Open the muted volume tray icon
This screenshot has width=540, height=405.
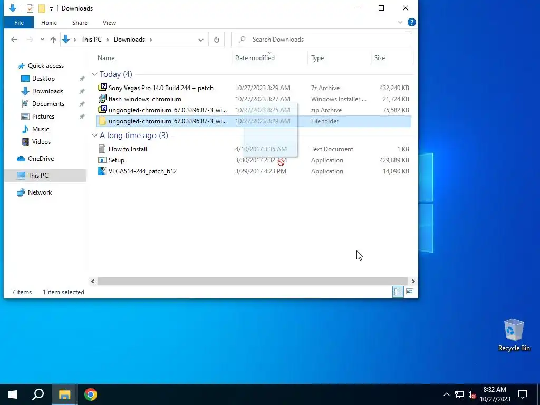[x=471, y=394]
